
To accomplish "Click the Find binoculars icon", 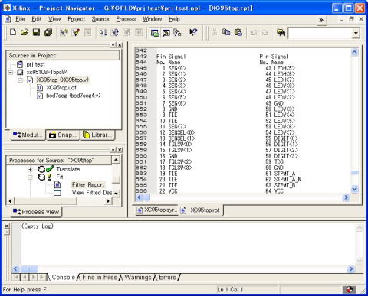I will pyautogui.click(x=281, y=33).
